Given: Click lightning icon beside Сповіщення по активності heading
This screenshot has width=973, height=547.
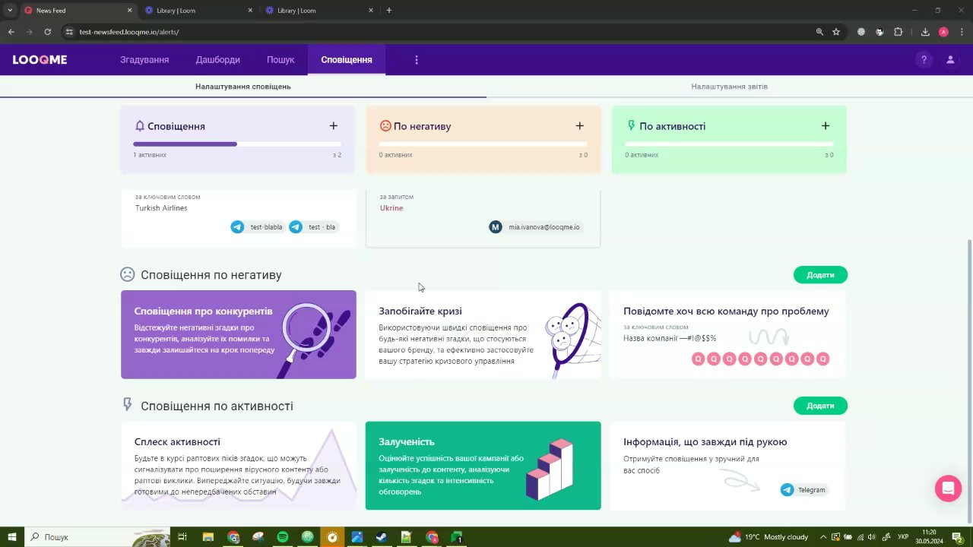Looking at the screenshot, I should pos(128,405).
